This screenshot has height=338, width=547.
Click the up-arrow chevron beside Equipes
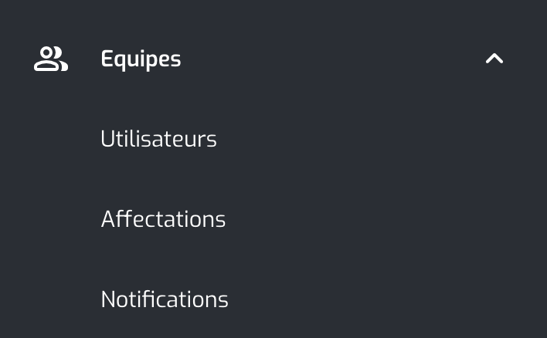coord(494,58)
